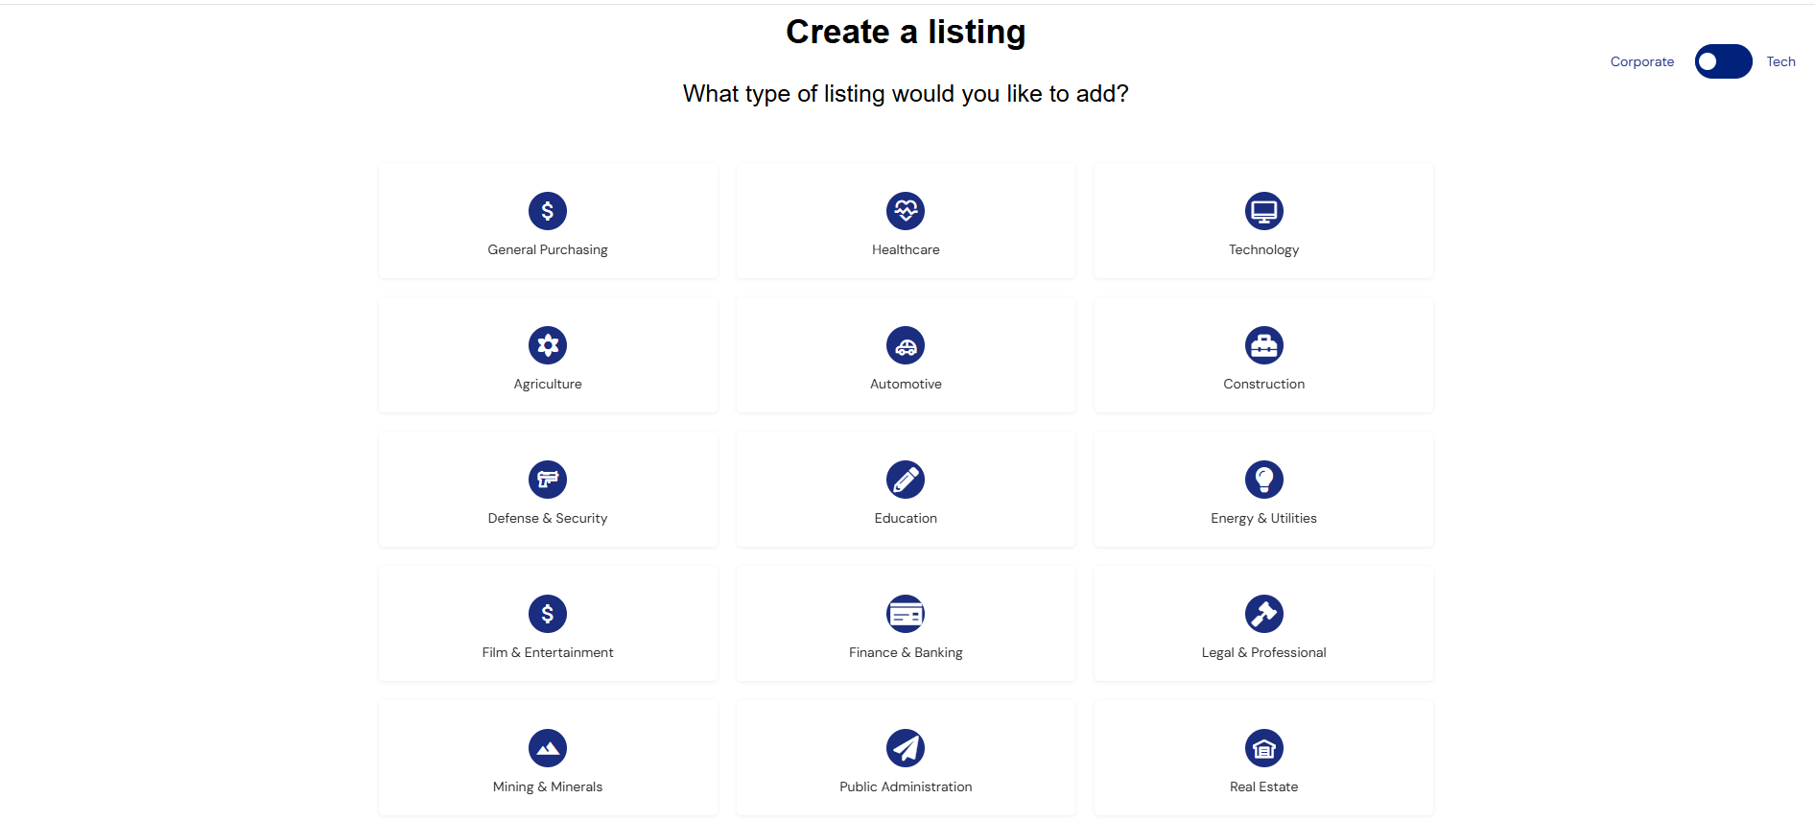Open the Healthcare listing category
1815x821 pixels.
[906, 220]
